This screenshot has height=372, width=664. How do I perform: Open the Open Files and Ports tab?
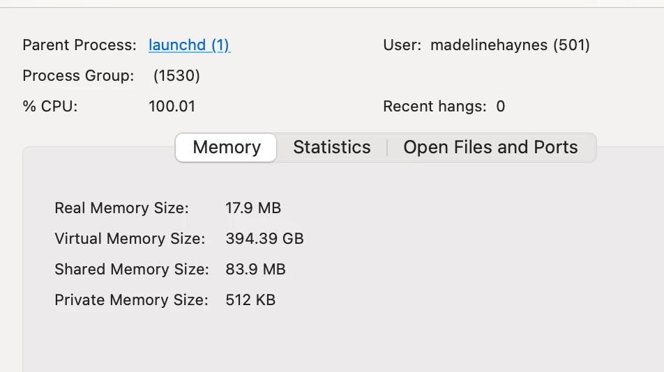coord(490,148)
